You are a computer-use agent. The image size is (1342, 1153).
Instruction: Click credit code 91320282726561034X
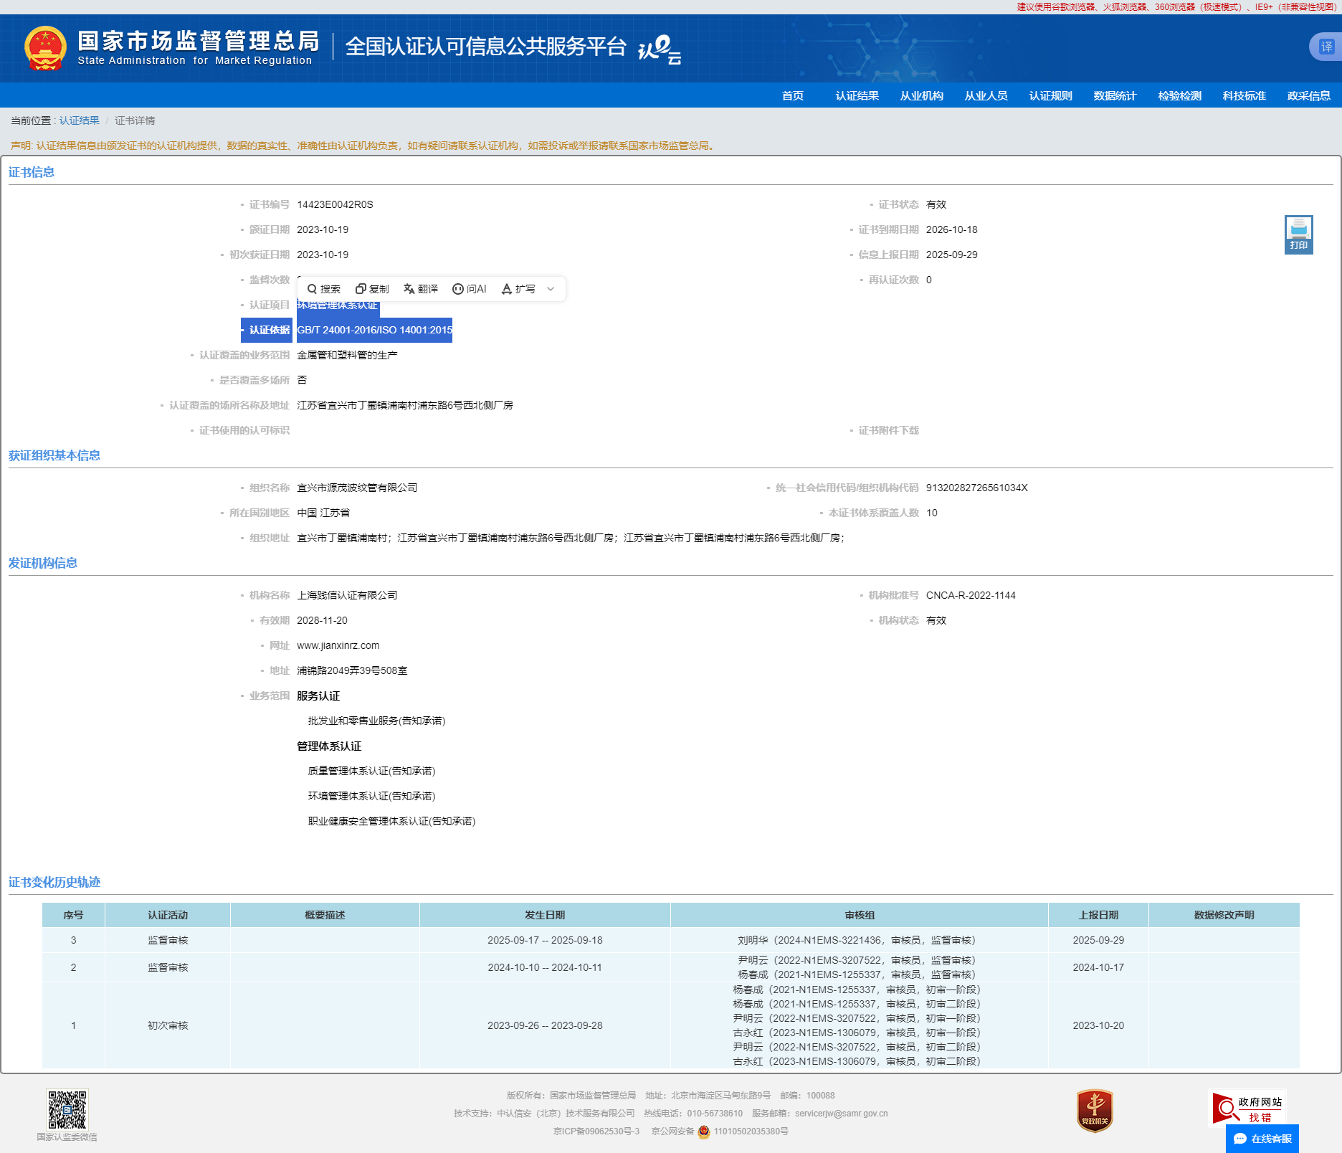[977, 488]
